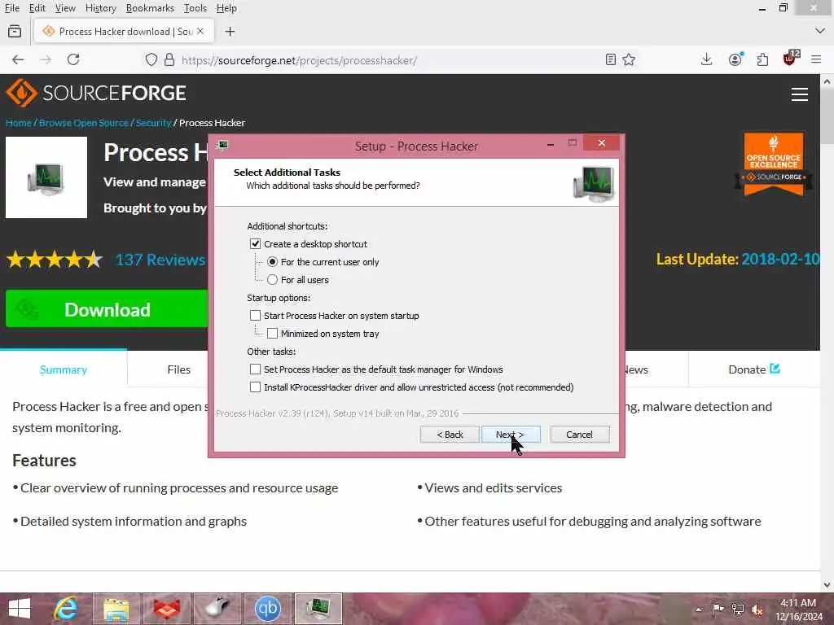Select For the current user only
Viewport: 834px width, 625px height.
tap(272, 262)
